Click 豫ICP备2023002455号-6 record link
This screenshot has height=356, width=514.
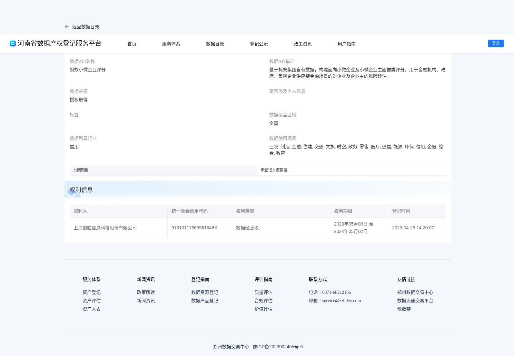click(x=278, y=347)
